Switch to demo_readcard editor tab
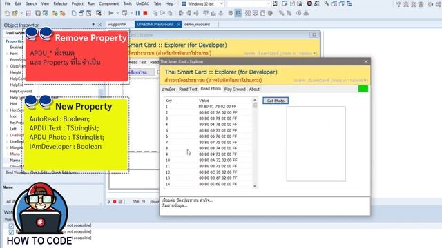 (197, 25)
